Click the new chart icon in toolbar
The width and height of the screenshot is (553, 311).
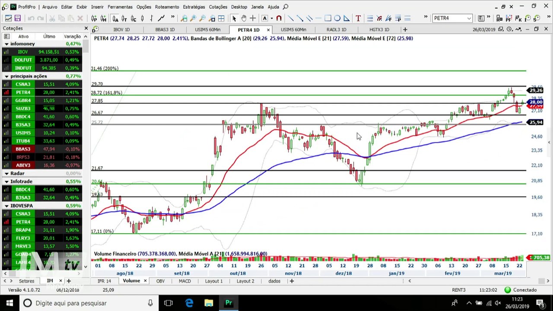[8, 18]
